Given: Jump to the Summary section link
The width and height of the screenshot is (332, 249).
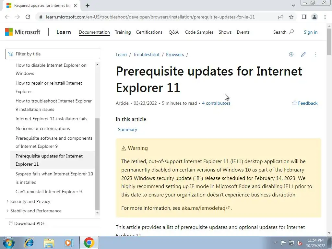Looking at the screenshot, I should 127,129.
